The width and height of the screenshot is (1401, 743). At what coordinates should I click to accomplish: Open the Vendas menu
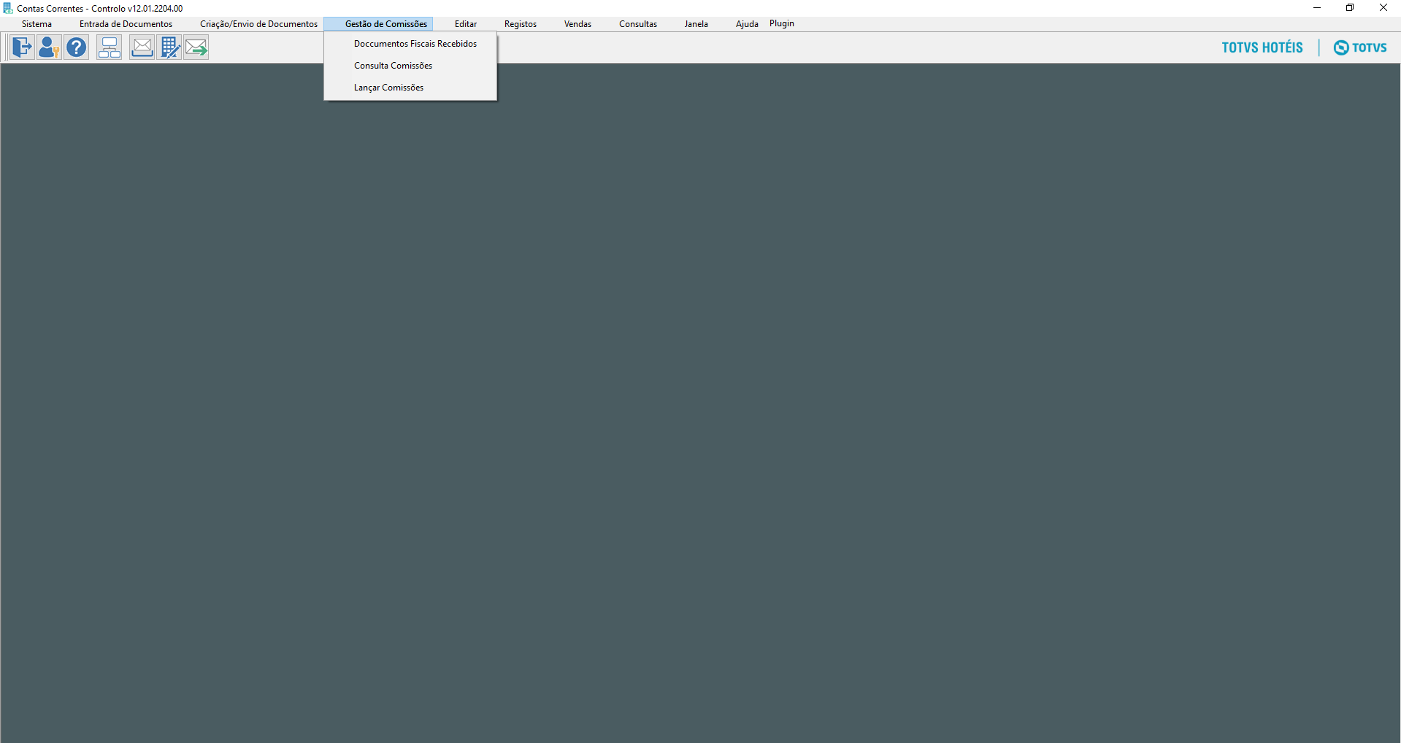(x=577, y=24)
